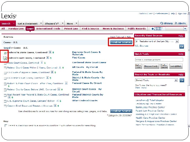
Task: Switch to the Patent Law subtab
Action: click(x=71, y=29)
